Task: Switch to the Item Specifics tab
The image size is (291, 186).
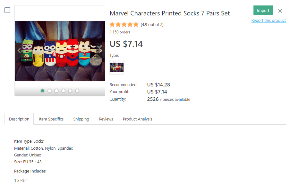Action: click(51, 119)
